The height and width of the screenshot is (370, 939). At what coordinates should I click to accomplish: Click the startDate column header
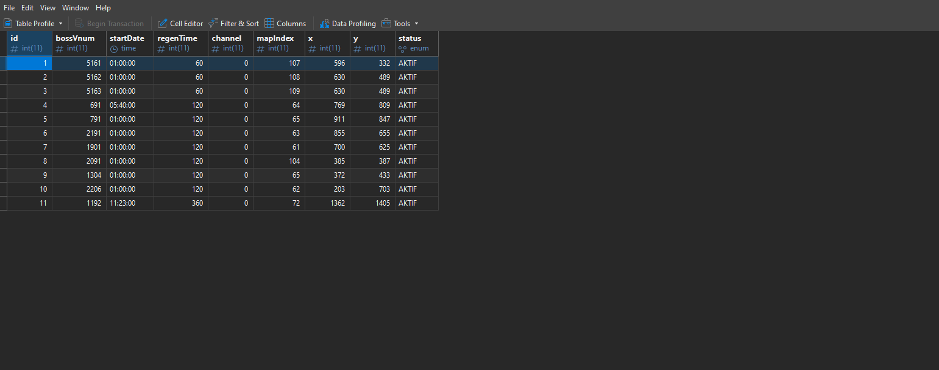click(130, 43)
